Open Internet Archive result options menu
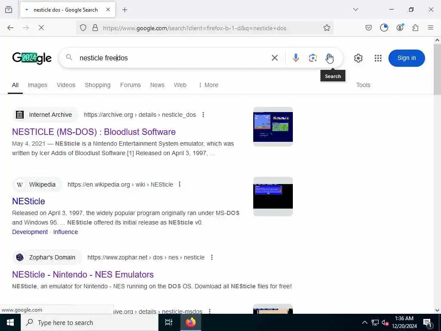The height and width of the screenshot is (331, 441). pos(203,115)
